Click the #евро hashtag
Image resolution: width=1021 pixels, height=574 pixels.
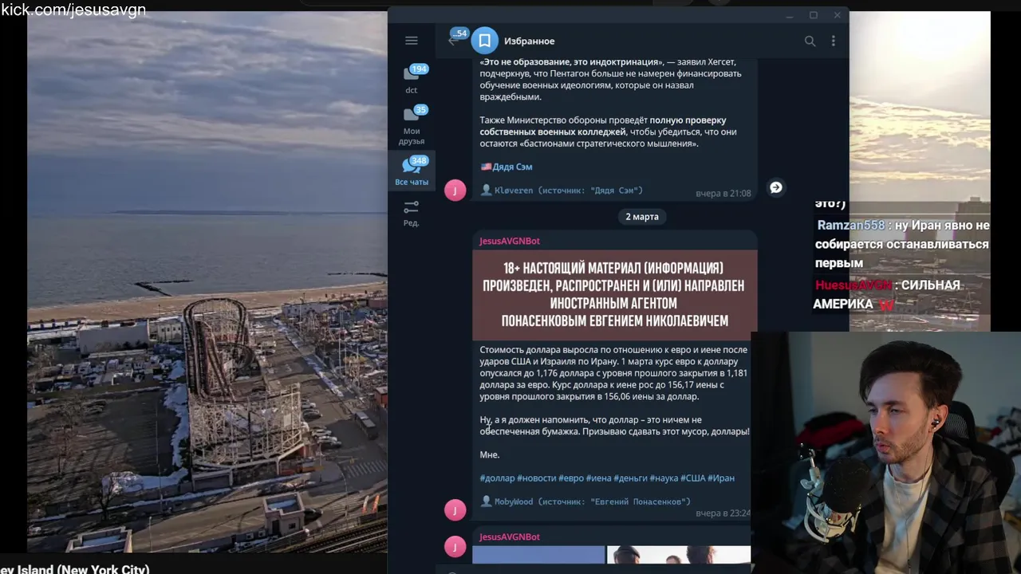[x=571, y=478]
